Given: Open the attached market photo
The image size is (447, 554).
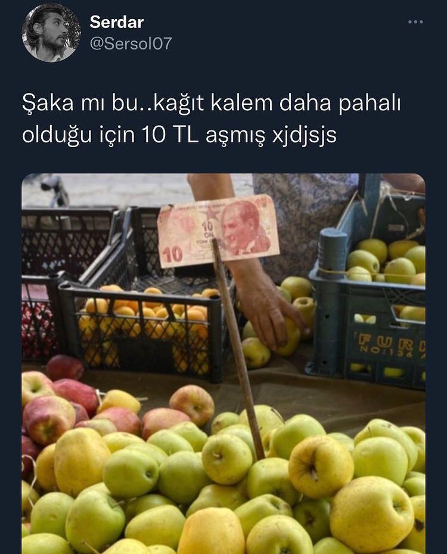Looking at the screenshot, I should click(x=223, y=363).
